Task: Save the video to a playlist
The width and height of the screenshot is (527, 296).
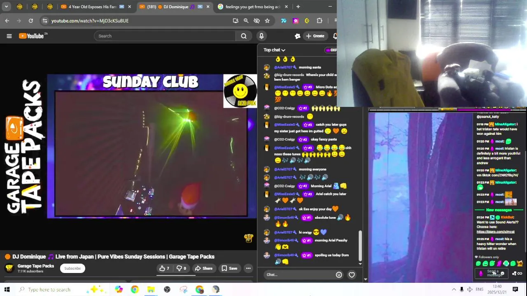Action: (x=229, y=268)
